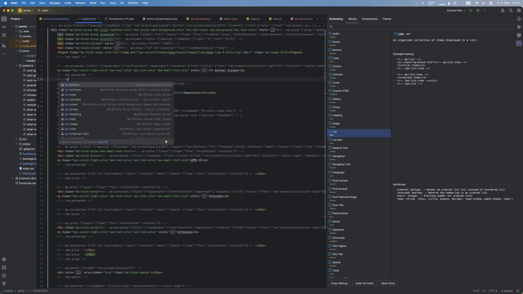Switch to the introduction-01.php editor tab
523x294 pixels.
[119, 19]
